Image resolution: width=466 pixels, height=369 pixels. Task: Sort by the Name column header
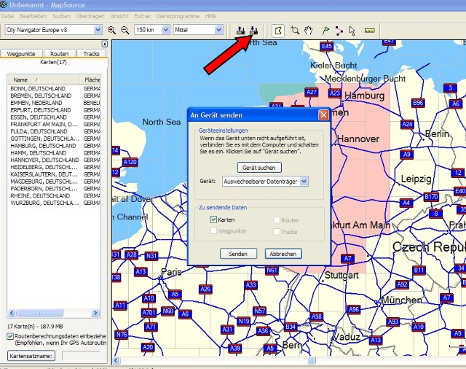pyautogui.click(x=44, y=79)
